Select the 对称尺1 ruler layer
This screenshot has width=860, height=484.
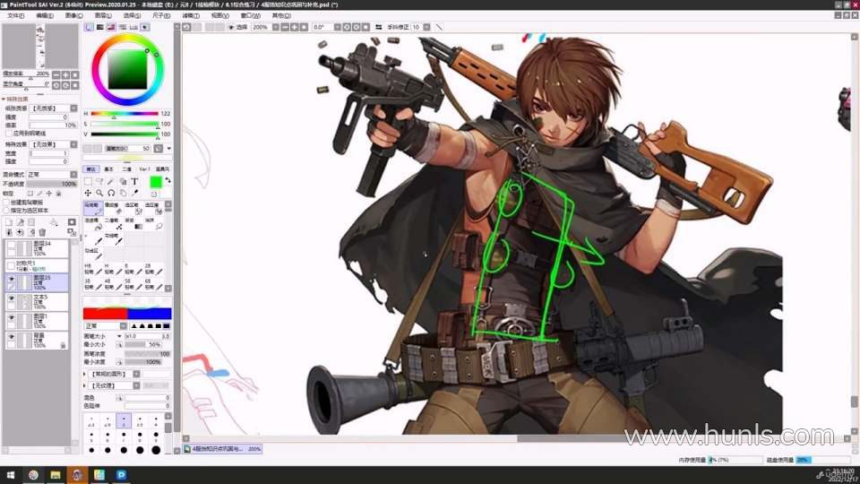37,265
